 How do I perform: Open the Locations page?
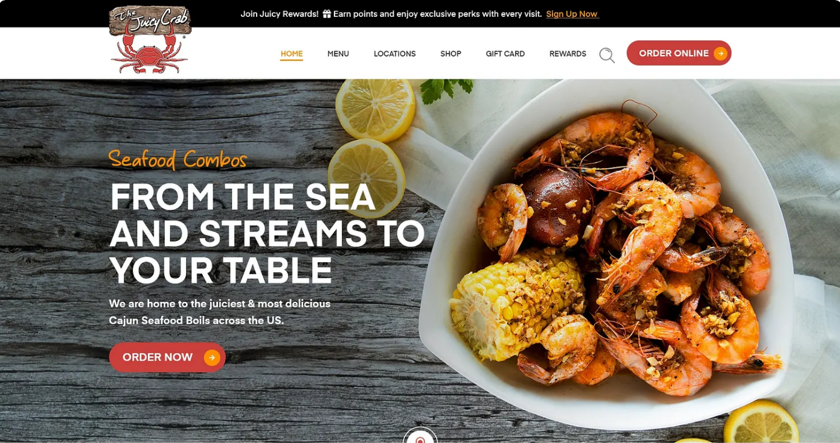point(394,54)
